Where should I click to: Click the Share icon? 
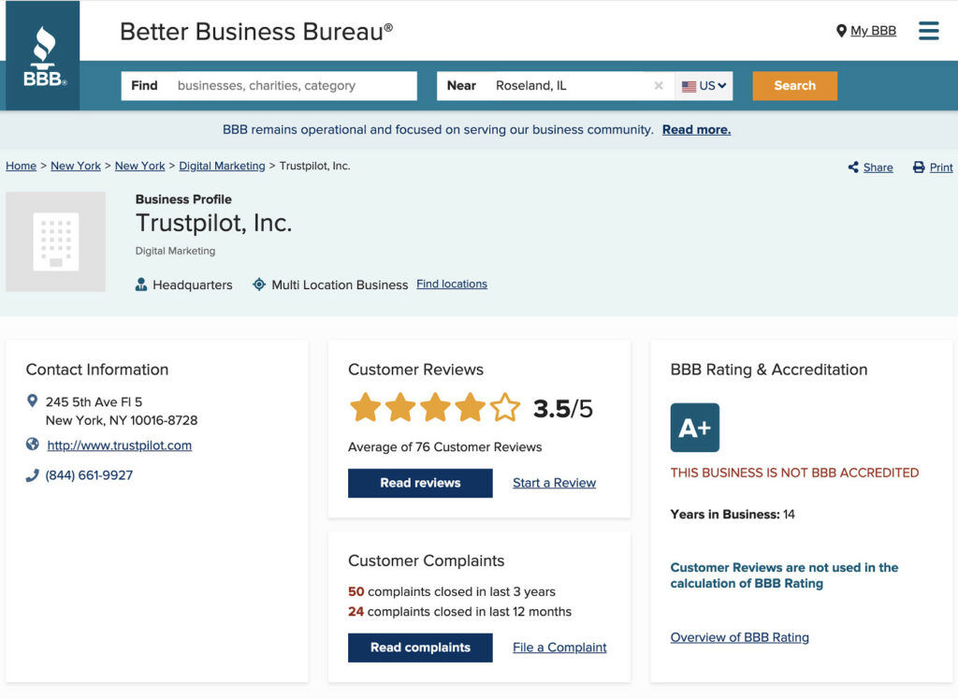(x=853, y=167)
